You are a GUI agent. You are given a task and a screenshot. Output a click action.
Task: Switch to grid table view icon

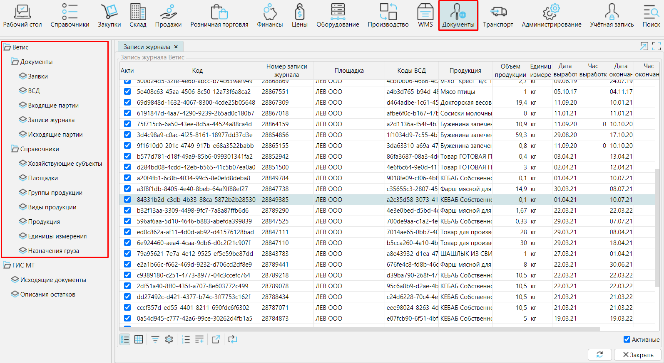(139, 339)
